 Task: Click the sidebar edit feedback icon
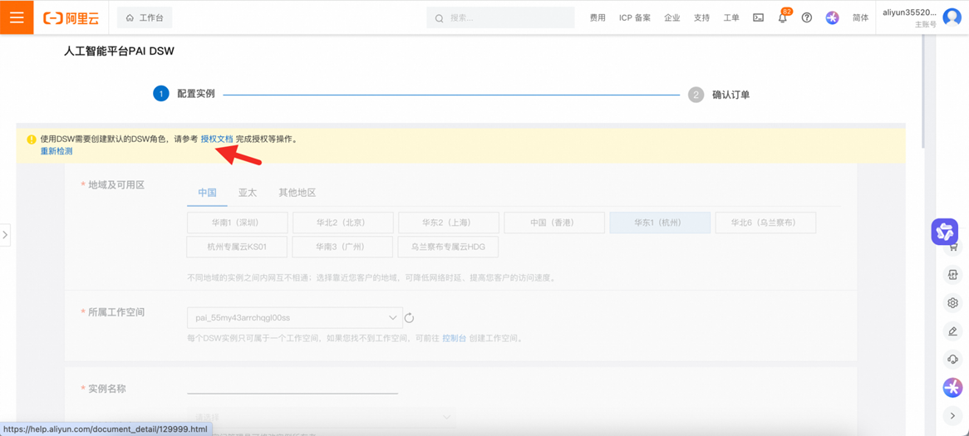tap(952, 331)
